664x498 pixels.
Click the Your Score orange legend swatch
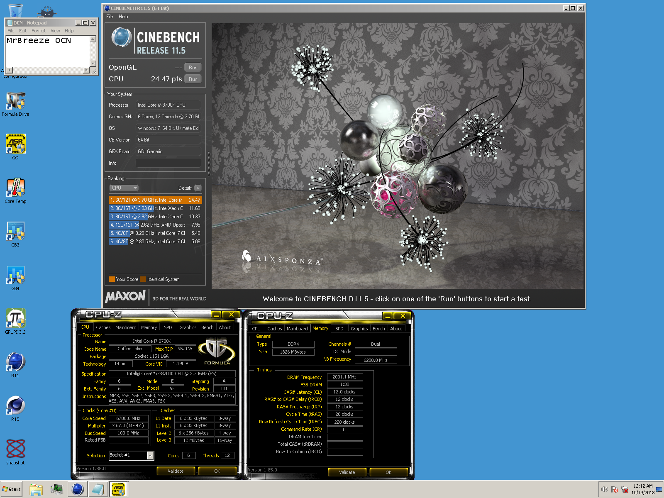pos(112,279)
